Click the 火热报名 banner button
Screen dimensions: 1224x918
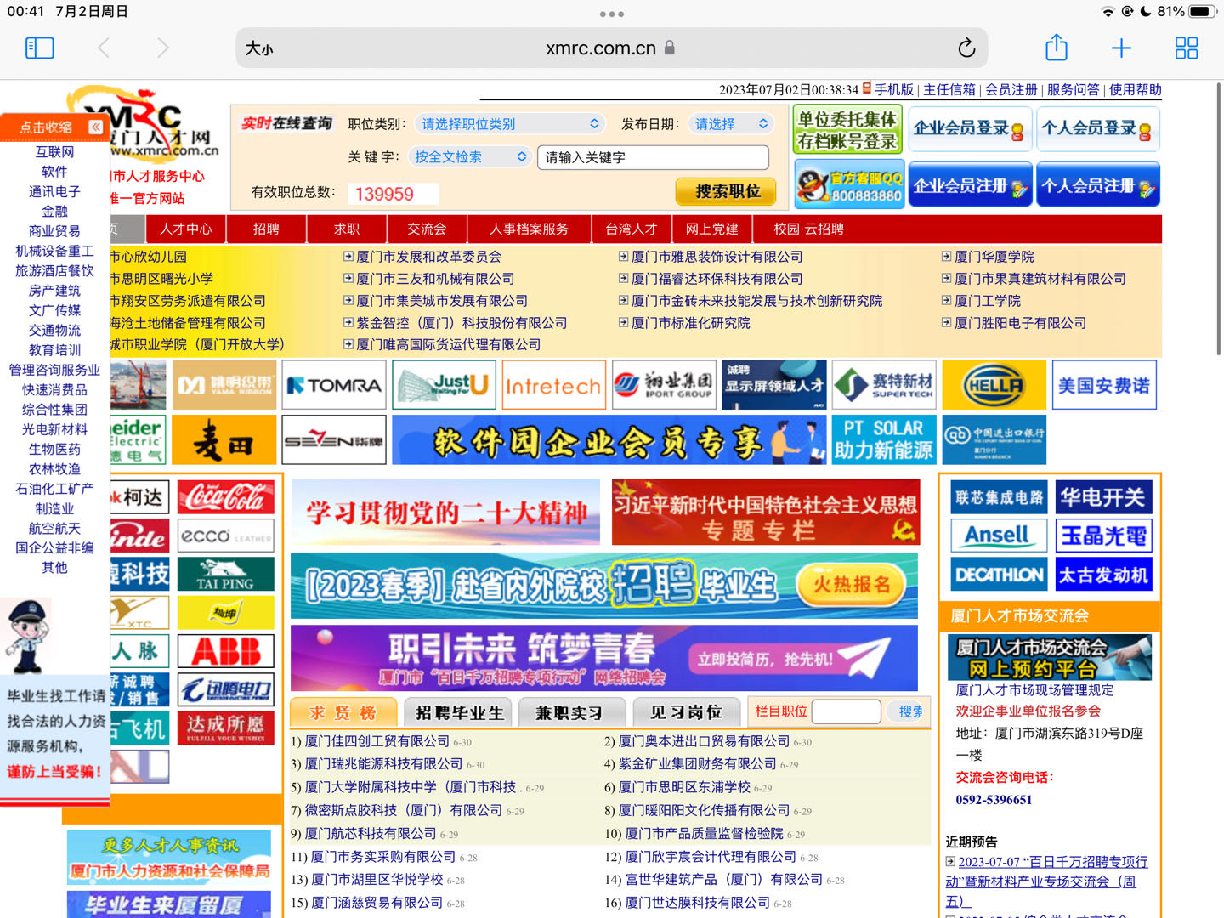[852, 584]
